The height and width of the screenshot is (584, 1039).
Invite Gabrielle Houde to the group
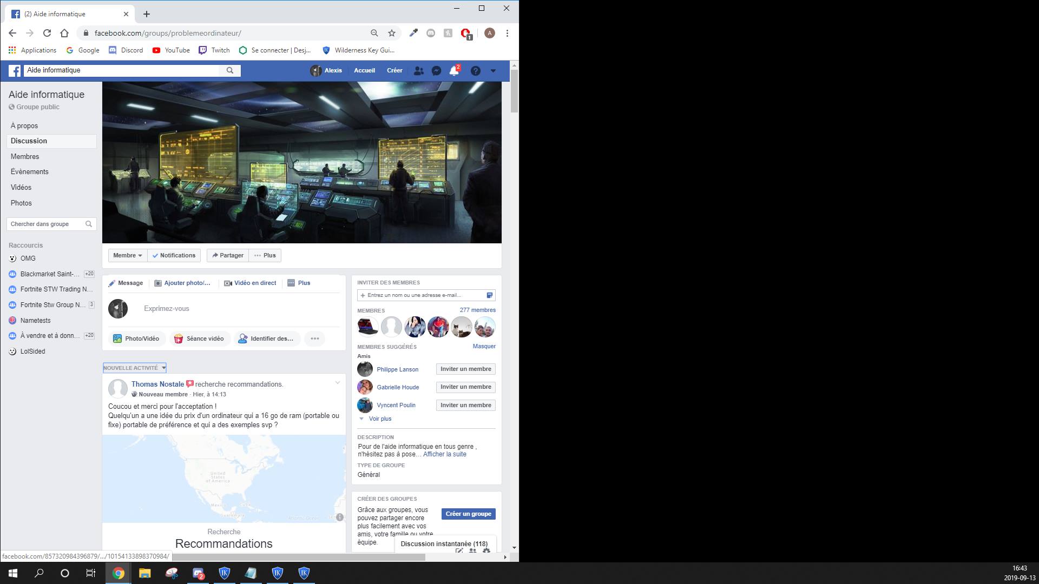465,387
